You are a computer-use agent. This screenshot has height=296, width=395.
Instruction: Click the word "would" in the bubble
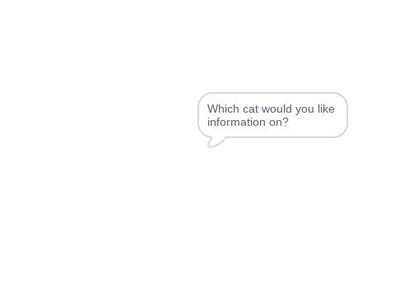click(276, 109)
